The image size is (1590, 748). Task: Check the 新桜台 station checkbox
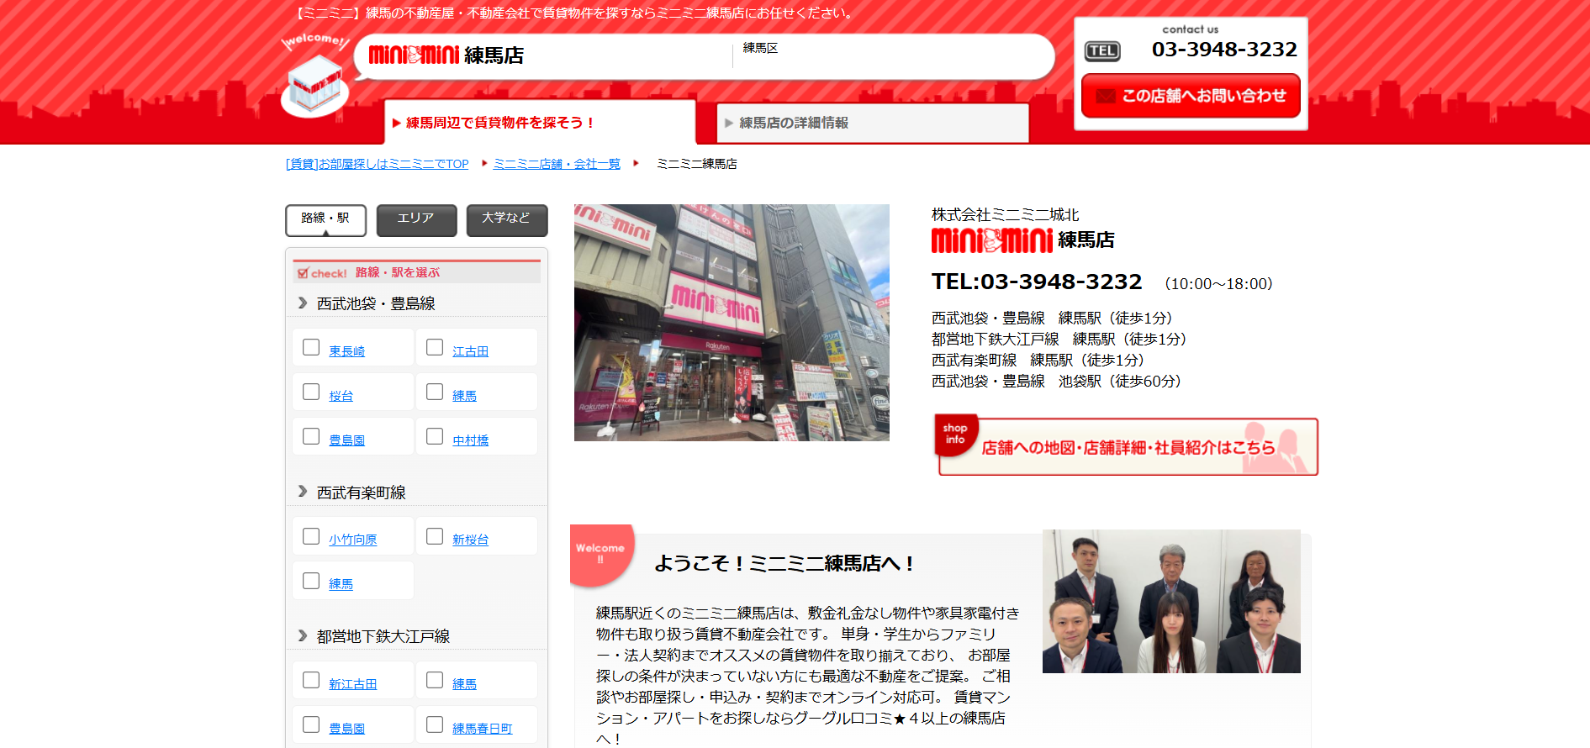(x=435, y=536)
